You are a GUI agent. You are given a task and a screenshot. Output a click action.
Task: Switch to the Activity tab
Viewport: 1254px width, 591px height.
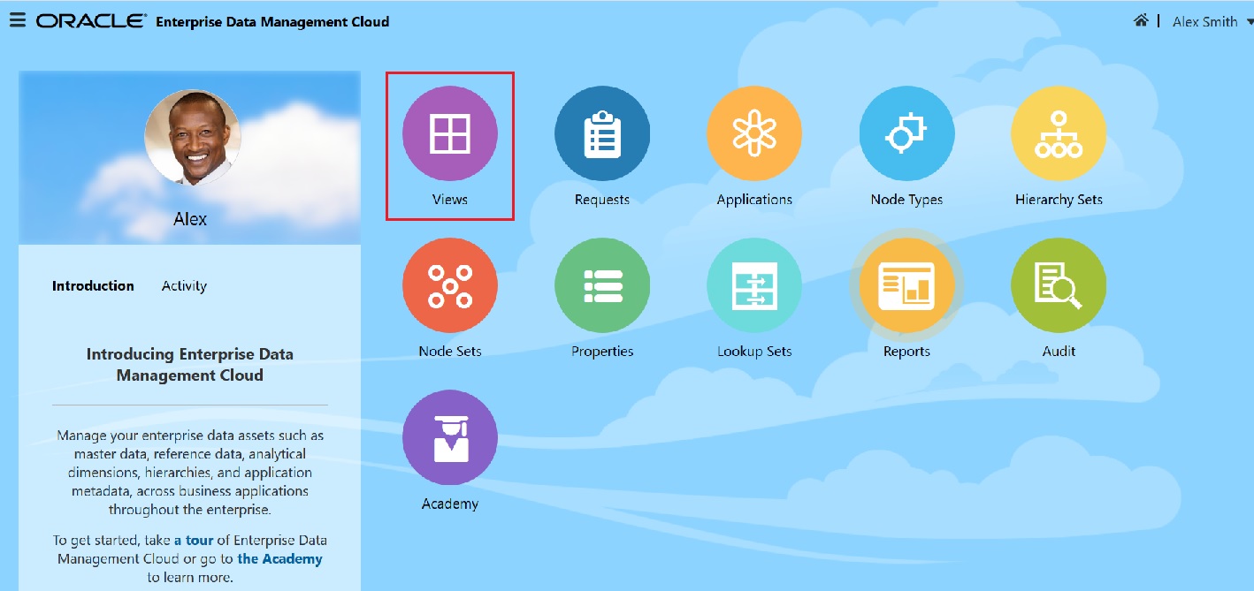pyautogui.click(x=184, y=285)
